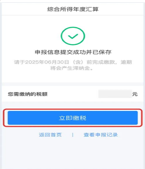This screenshot has height=169, width=145.
Task: Click the gray gap between tax row and button
Action: (72, 105)
